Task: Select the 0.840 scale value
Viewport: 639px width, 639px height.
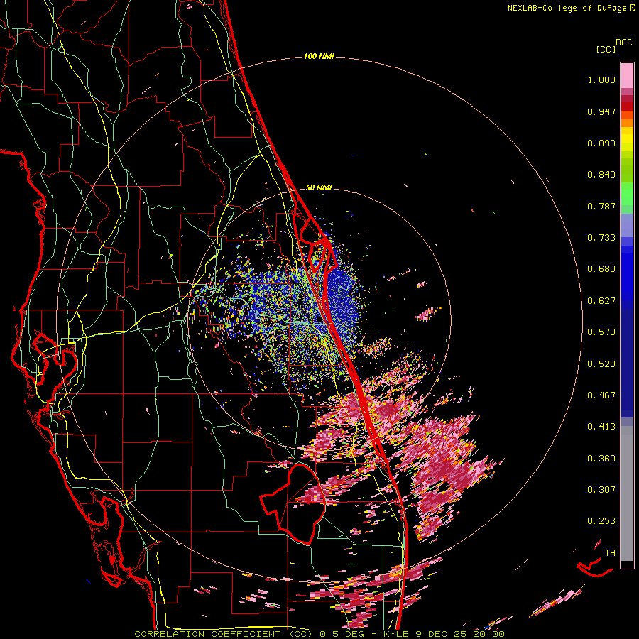Action: pos(601,175)
